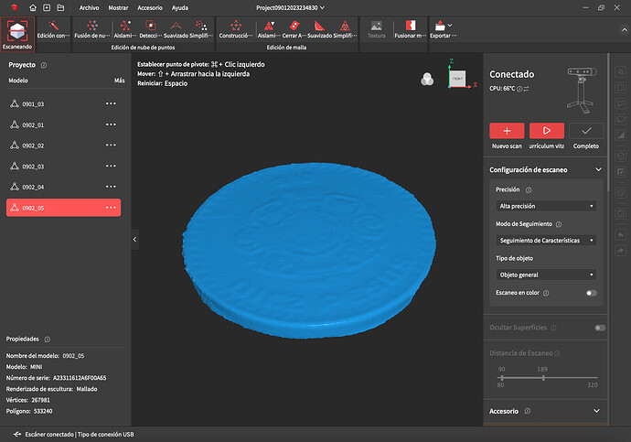Image resolution: width=631 pixels, height=442 pixels.
Task: Open the project folder icon in title bar
Action: pos(60,7)
